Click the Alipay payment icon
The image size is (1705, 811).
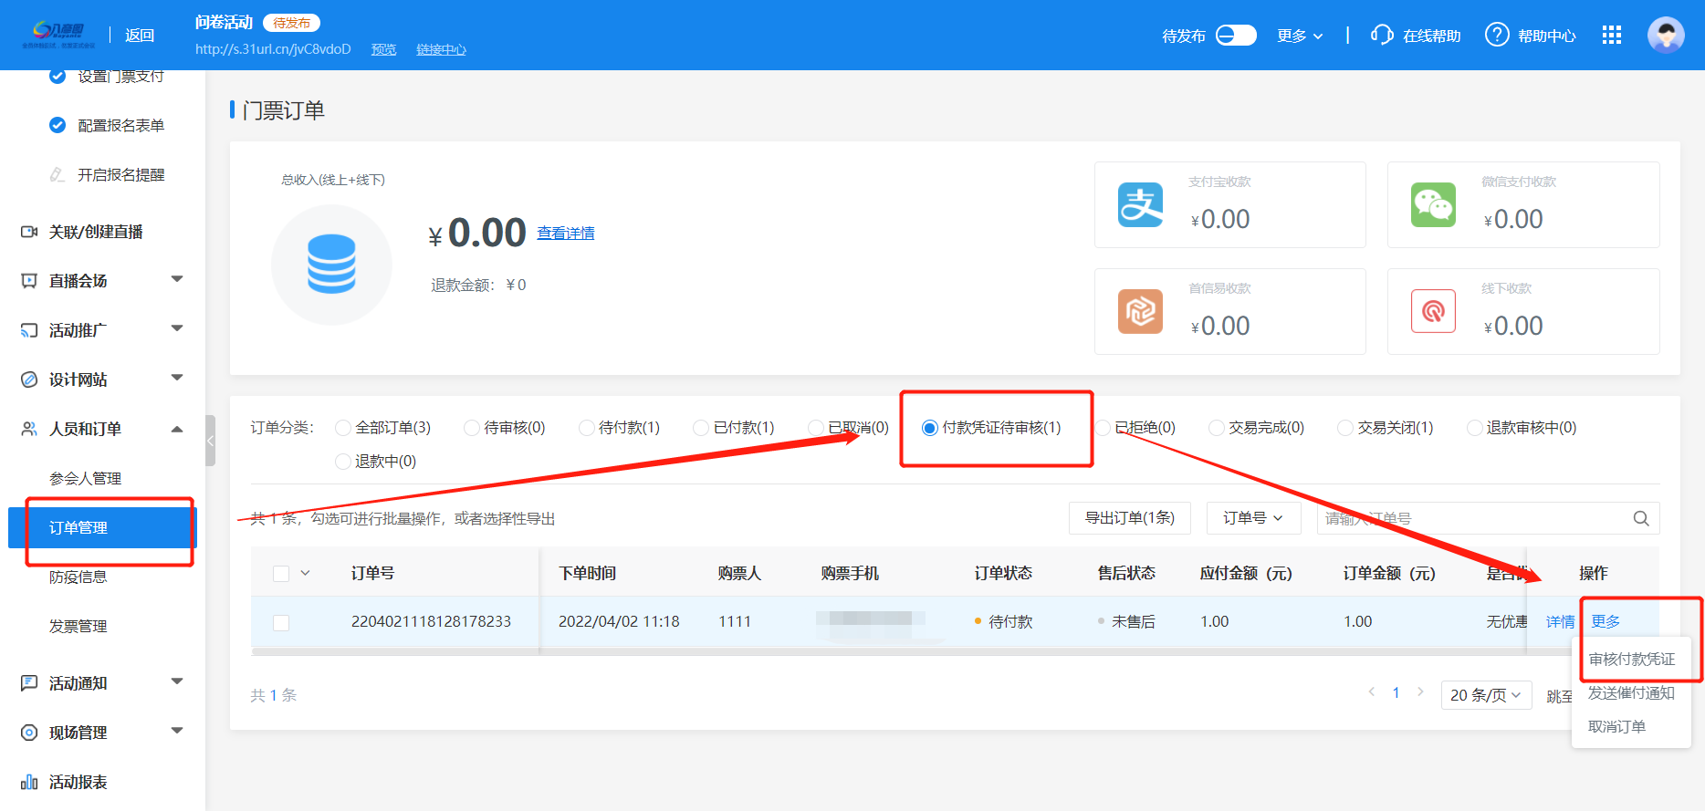tap(1140, 204)
